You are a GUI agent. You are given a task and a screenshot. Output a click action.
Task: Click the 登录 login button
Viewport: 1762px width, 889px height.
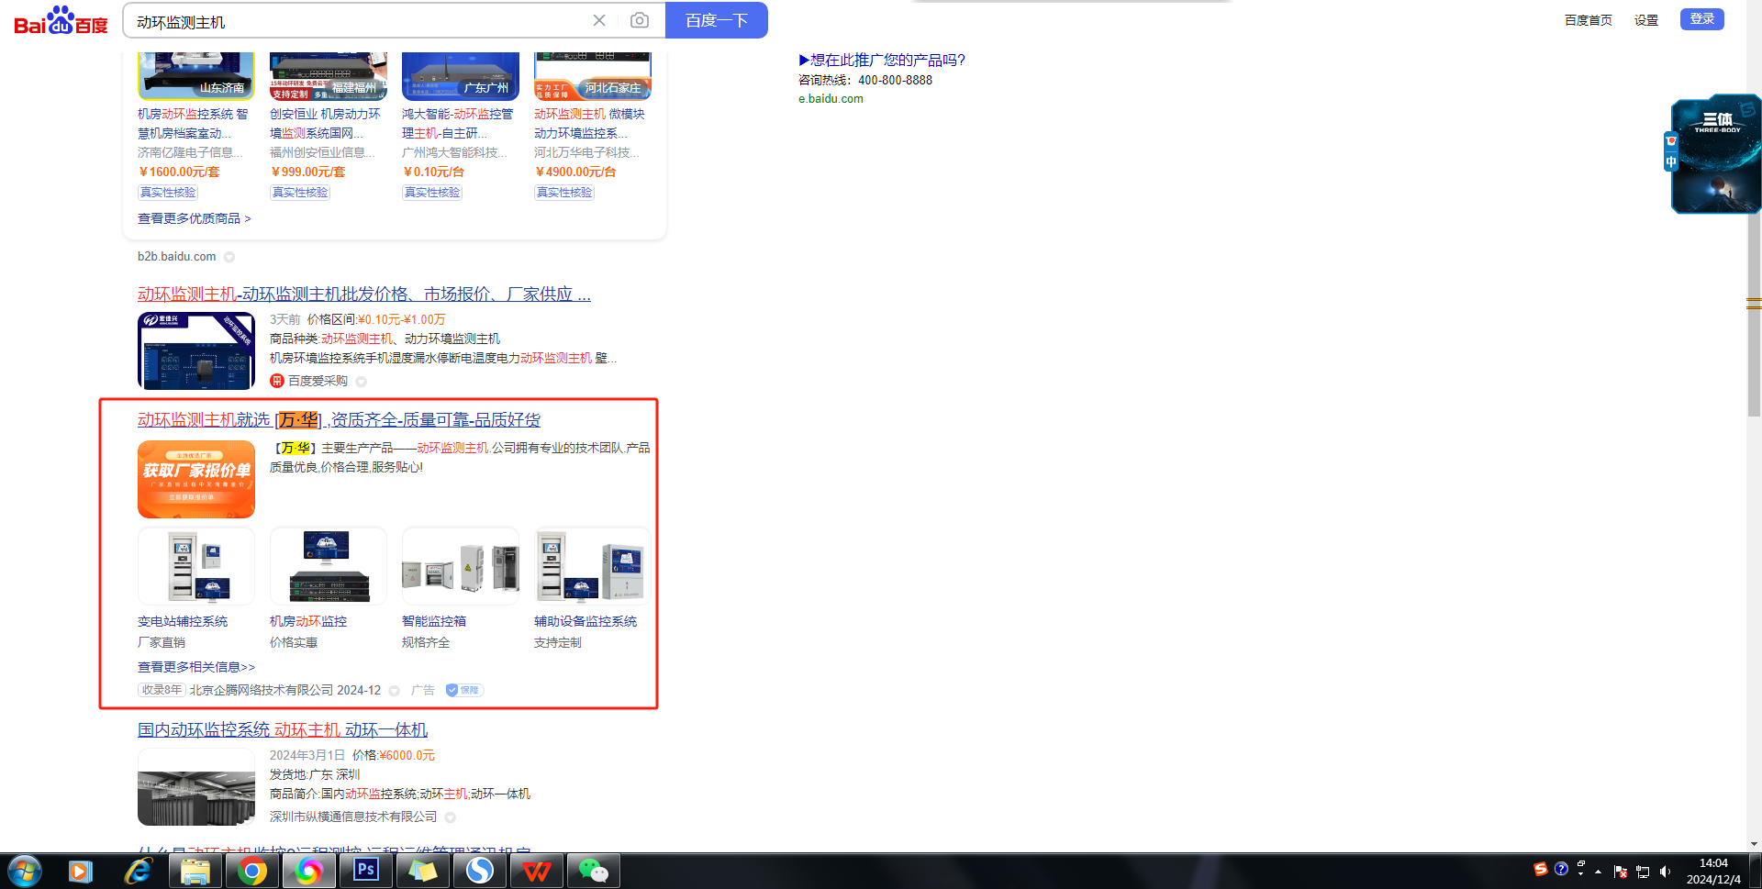pos(1702,19)
